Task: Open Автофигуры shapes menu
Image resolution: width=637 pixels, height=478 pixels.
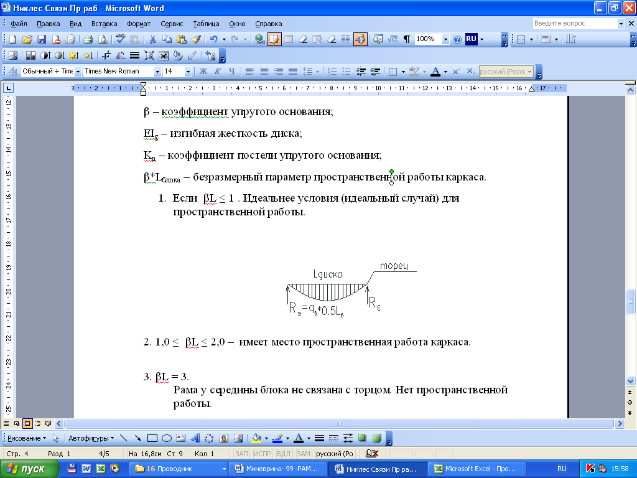Action: (91, 438)
